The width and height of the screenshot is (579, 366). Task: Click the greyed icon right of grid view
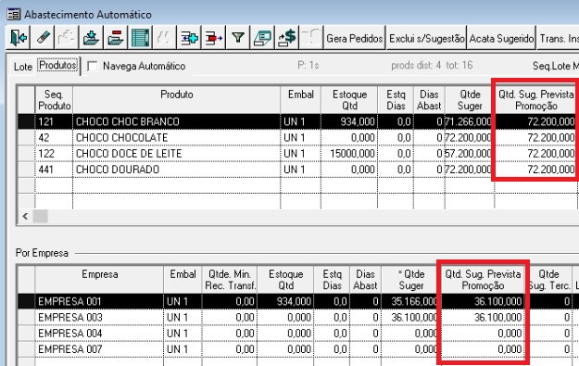(164, 38)
